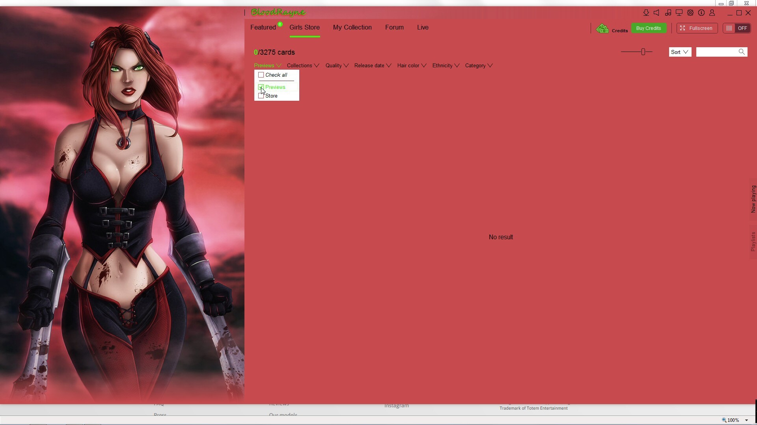Switch to the Featured tab
757x425 pixels.
coord(263,28)
